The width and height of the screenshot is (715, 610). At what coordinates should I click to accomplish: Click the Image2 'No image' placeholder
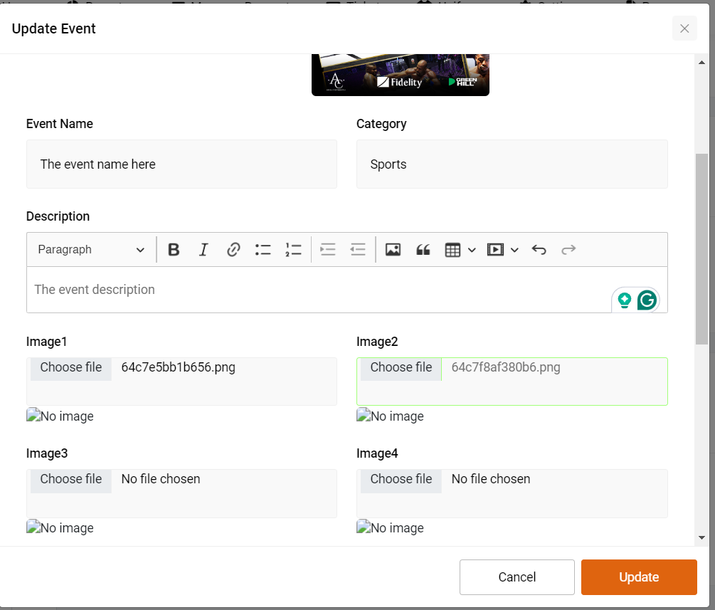390,416
